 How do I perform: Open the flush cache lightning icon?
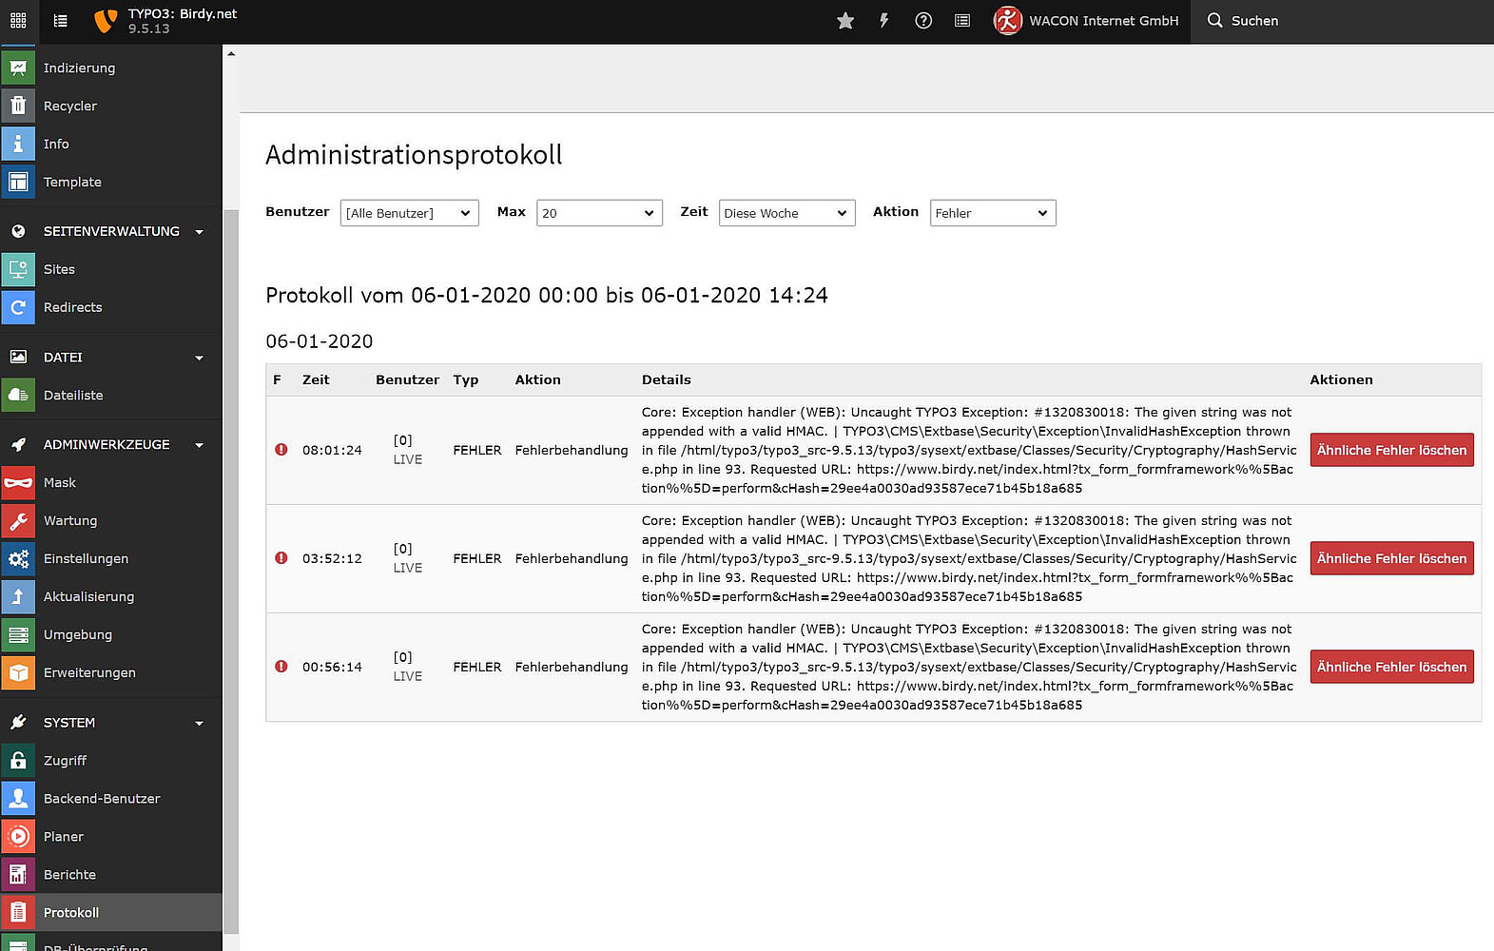pos(883,21)
